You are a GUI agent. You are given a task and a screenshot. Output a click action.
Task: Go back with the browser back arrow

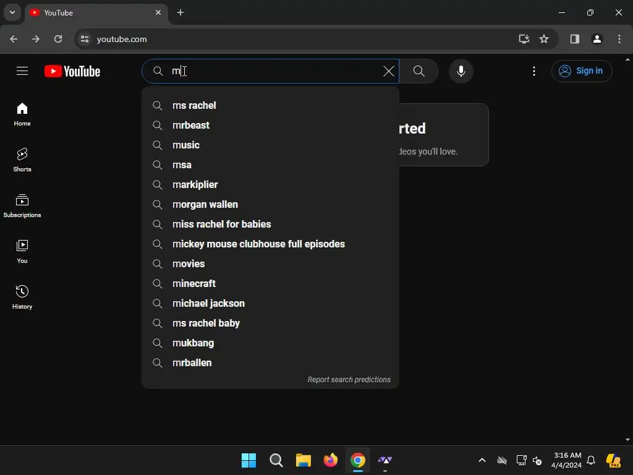click(x=14, y=39)
